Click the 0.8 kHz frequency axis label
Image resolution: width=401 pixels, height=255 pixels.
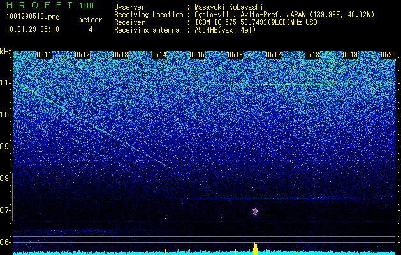point(4,178)
